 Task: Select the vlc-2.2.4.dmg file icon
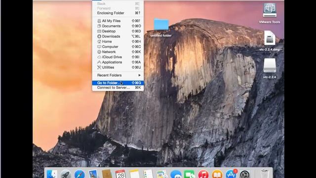[270, 38]
